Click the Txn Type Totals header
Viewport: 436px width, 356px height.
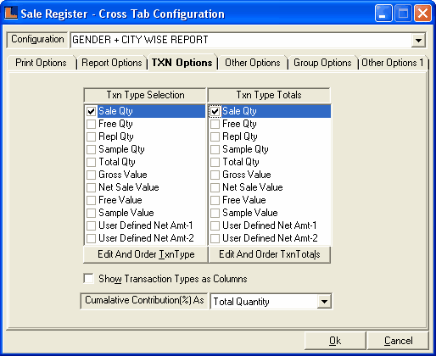click(x=269, y=95)
